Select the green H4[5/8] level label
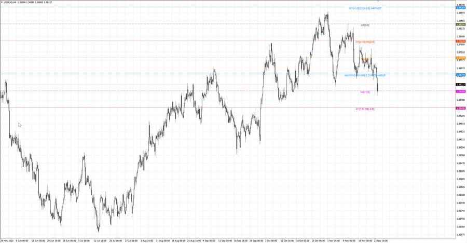 pyautogui.click(x=365, y=25)
